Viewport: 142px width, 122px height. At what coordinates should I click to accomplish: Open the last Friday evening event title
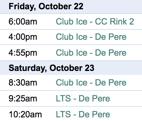pyautogui.click(x=91, y=53)
